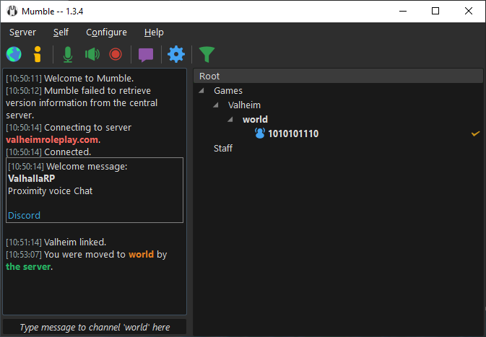Maximize the Mumble window
The height and width of the screenshot is (337, 486).
coord(435,11)
